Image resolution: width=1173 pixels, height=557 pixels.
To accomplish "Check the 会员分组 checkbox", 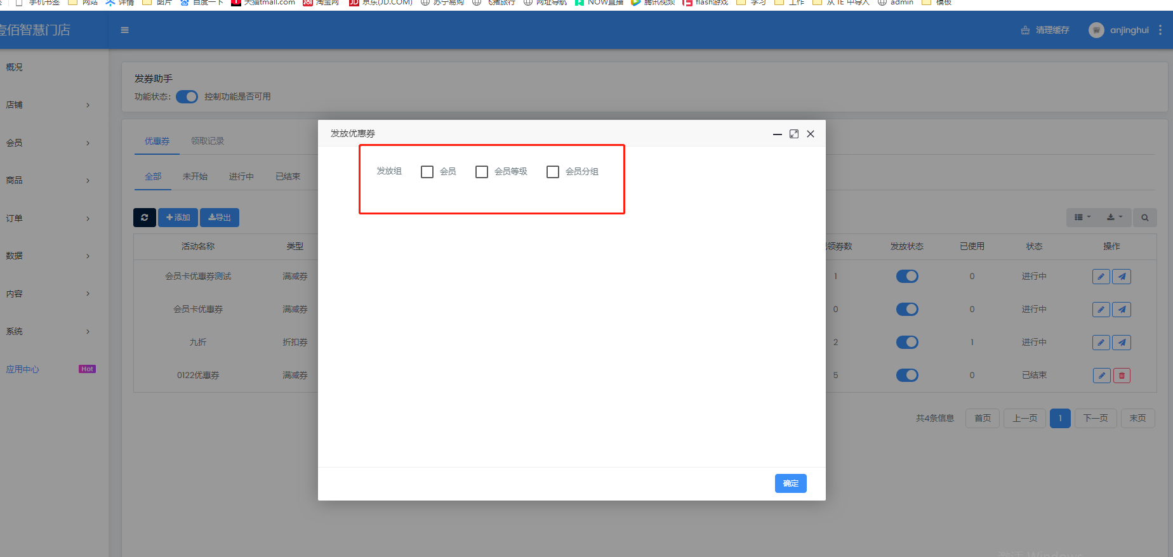I will point(553,172).
